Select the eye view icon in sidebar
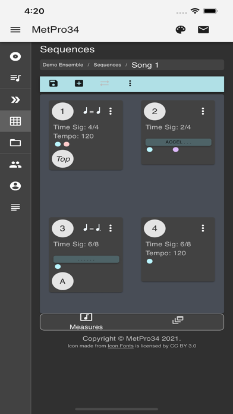 [x=15, y=57]
